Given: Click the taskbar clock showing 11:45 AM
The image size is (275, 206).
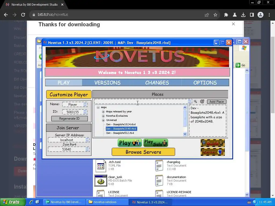Looking at the screenshot, I should [265, 202].
